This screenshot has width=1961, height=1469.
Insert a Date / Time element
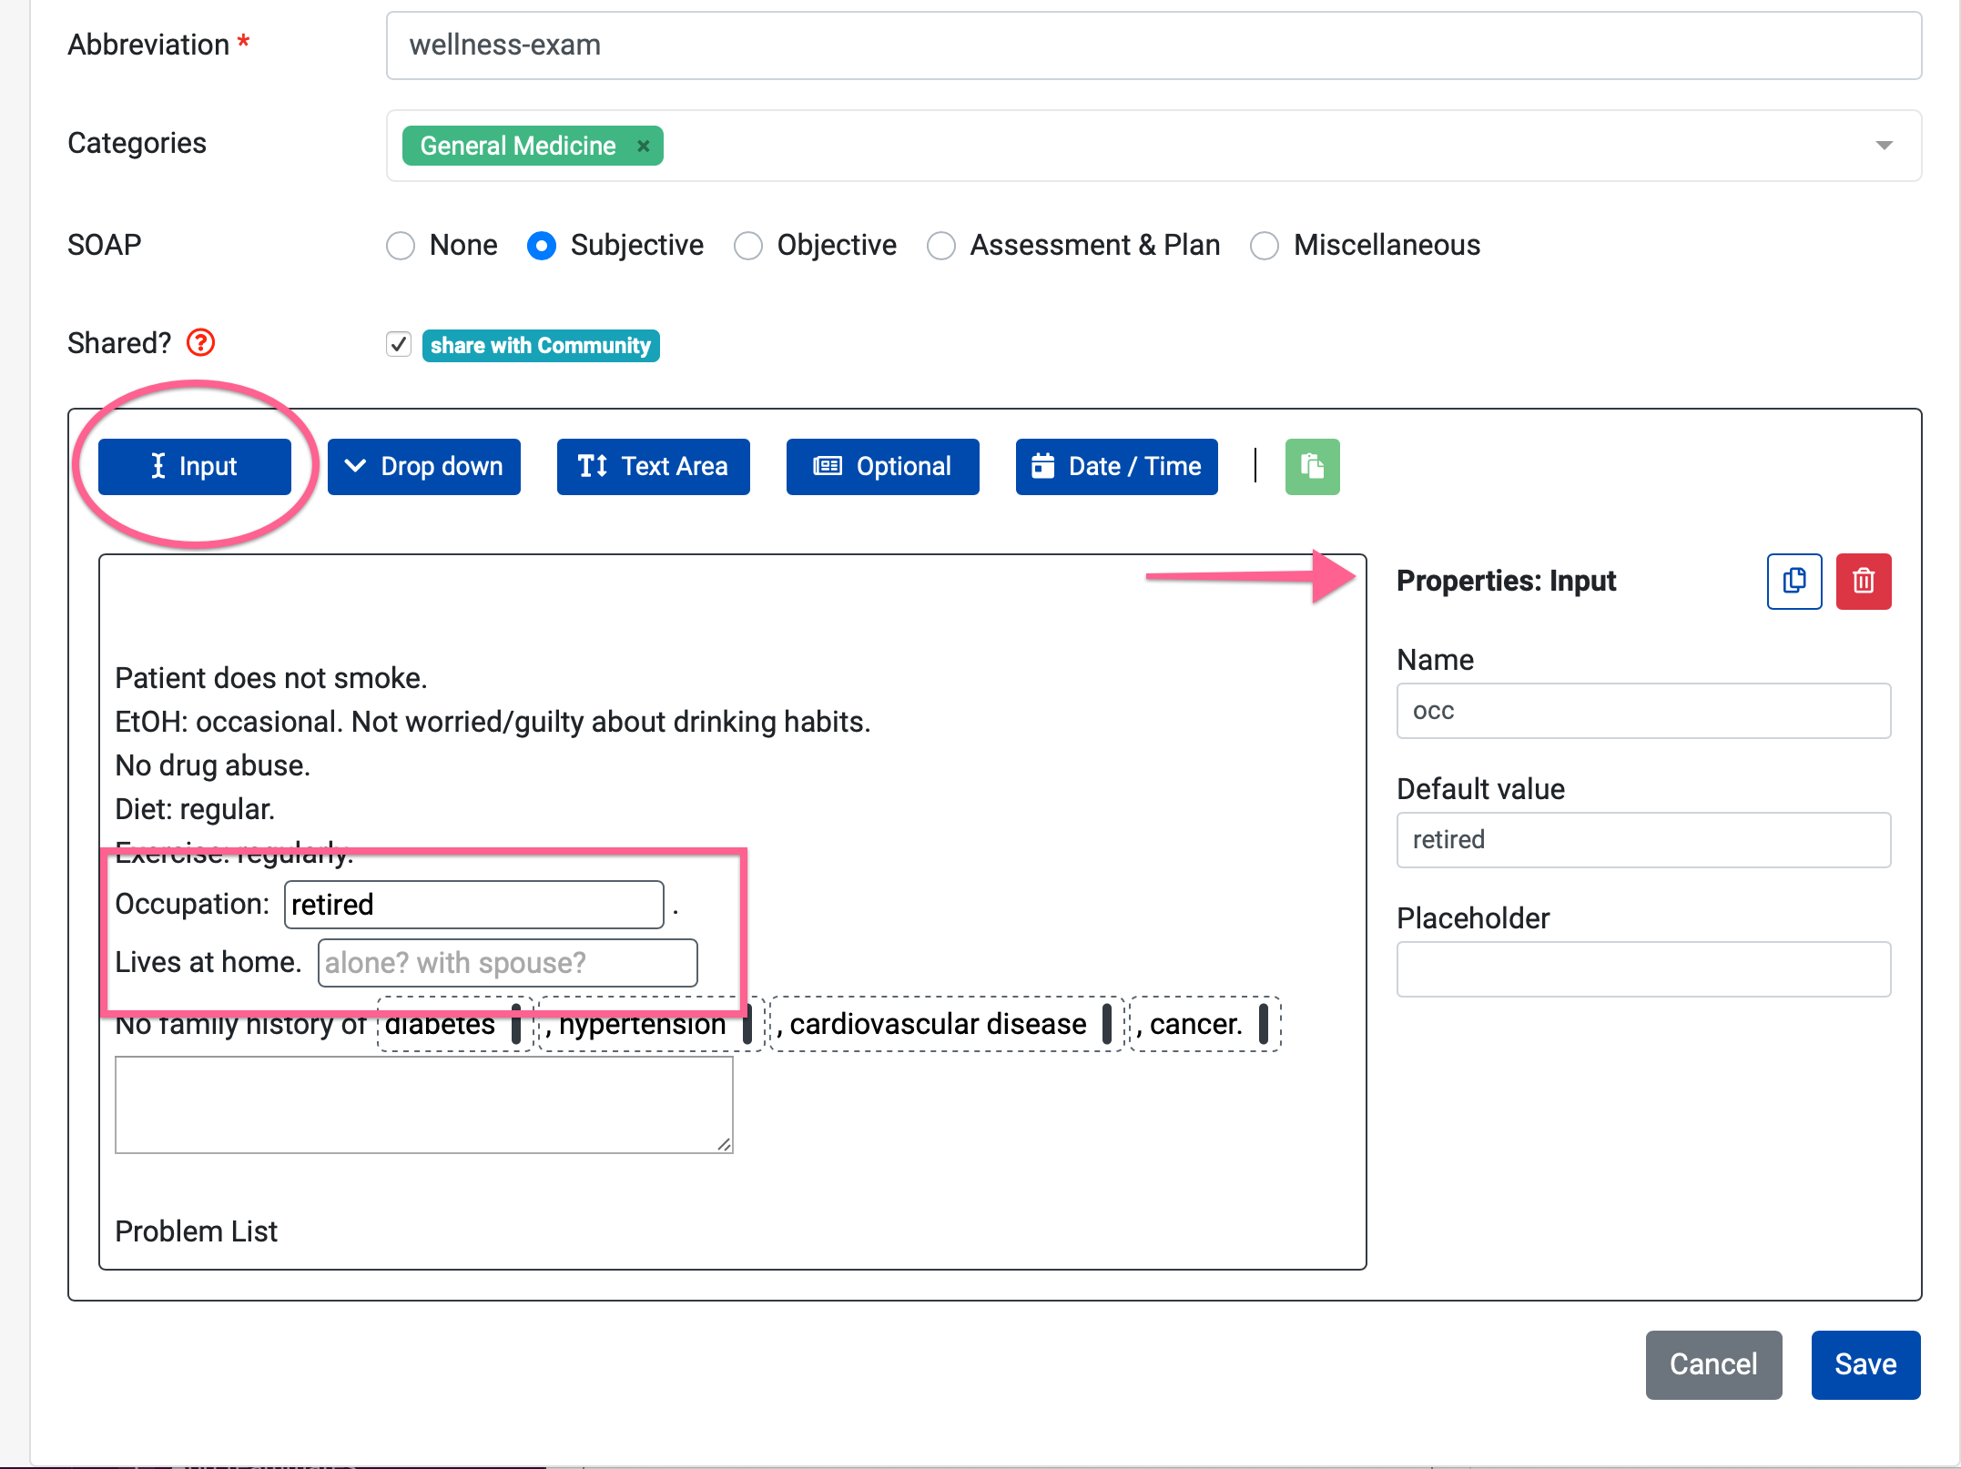click(1116, 467)
